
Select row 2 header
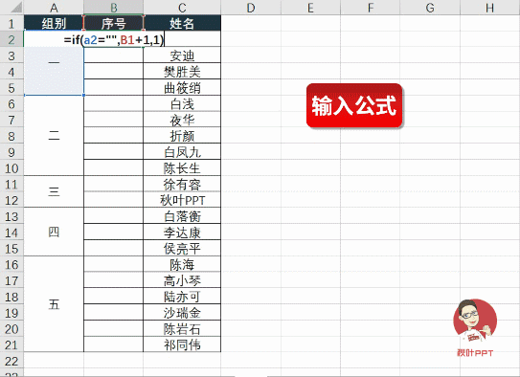pyautogui.click(x=11, y=39)
